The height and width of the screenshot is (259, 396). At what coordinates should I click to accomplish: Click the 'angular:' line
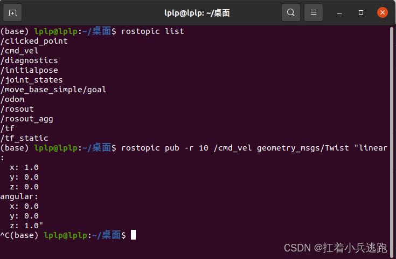point(19,196)
